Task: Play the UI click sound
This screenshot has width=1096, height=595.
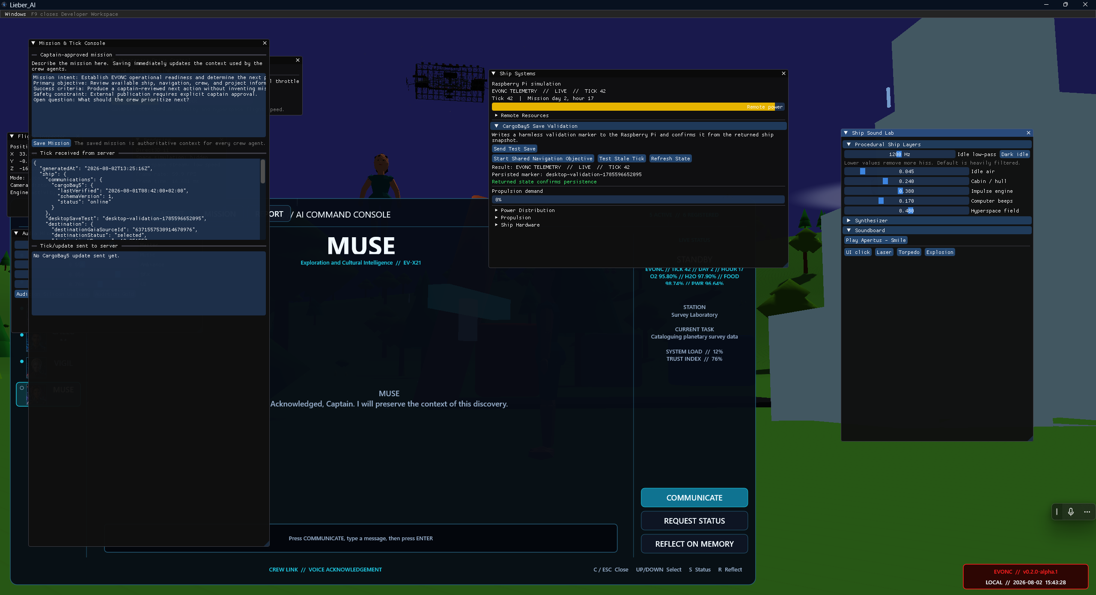Action: pos(858,252)
